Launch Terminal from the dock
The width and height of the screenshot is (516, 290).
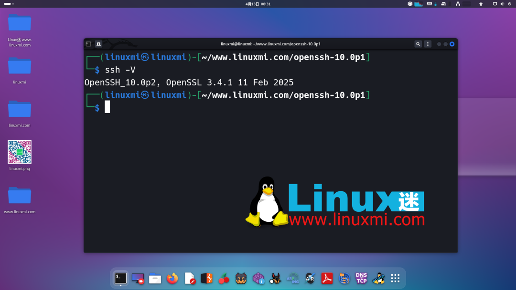[x=121, y=278]
